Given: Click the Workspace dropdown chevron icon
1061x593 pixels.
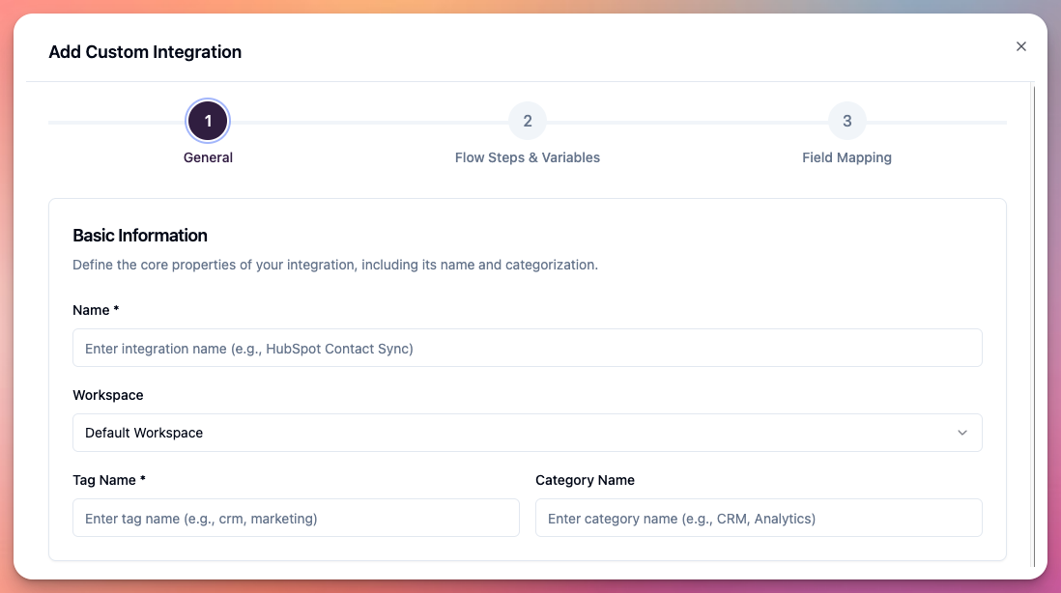Looking at the screenshot, I should click(x=963, y=433).
